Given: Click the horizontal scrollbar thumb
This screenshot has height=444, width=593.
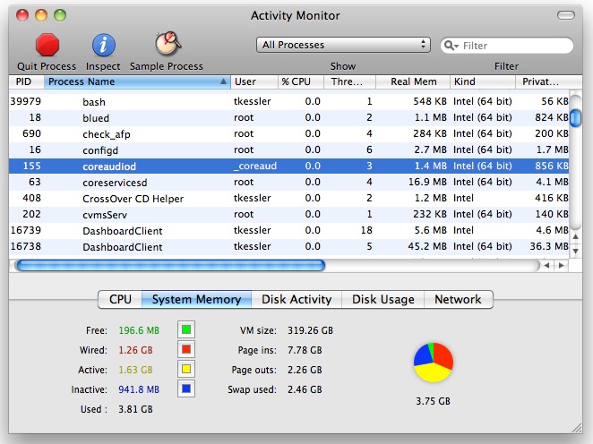Looking at the screenshot, I should pos(170,265).
